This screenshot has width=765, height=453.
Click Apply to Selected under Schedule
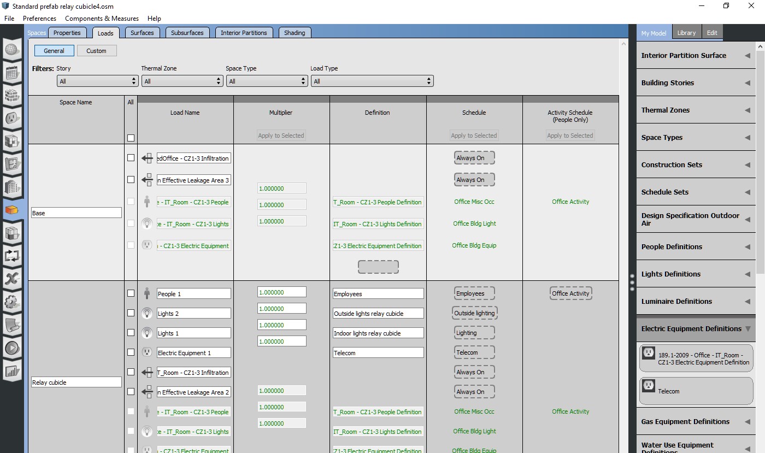click(x=474, y=136)
